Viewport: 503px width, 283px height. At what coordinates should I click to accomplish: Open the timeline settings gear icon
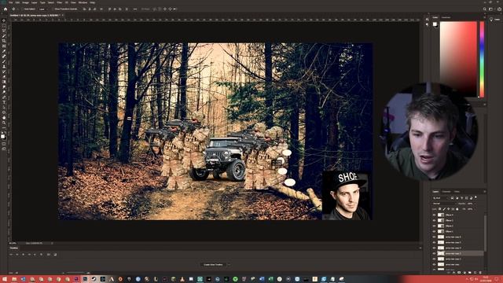click(41, 255)
